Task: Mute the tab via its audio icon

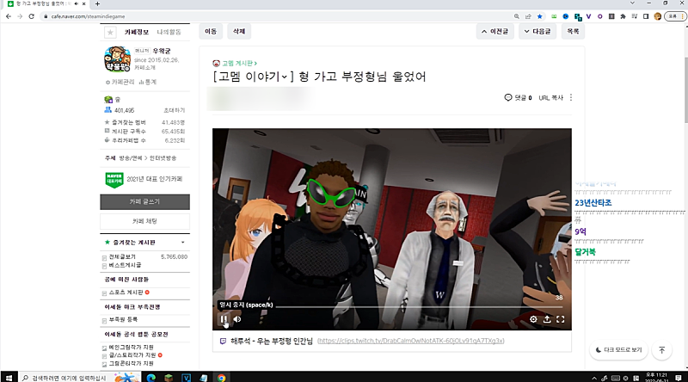Action: [77, 3]
